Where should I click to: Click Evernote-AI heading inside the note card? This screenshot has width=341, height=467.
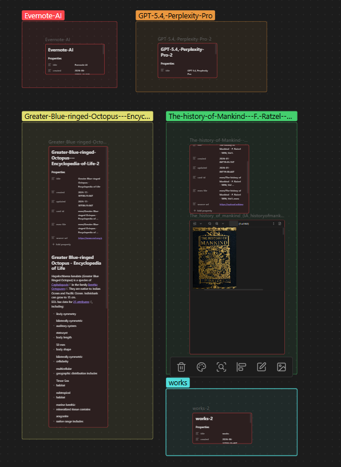61,50
